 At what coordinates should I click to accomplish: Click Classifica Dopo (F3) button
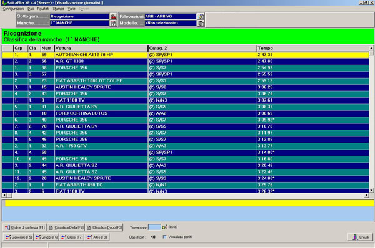pos(104,227)
